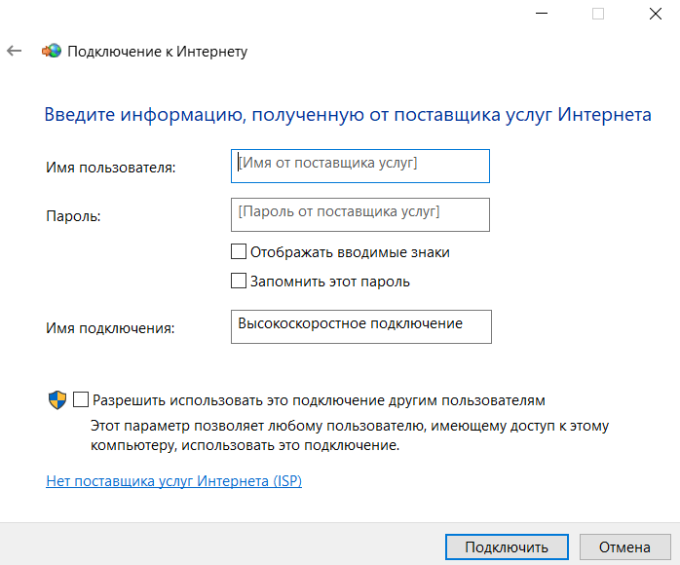Click the title text Подключение к Интернету
Viewport: 680px width, 565px height.
(x=158, y=52)
